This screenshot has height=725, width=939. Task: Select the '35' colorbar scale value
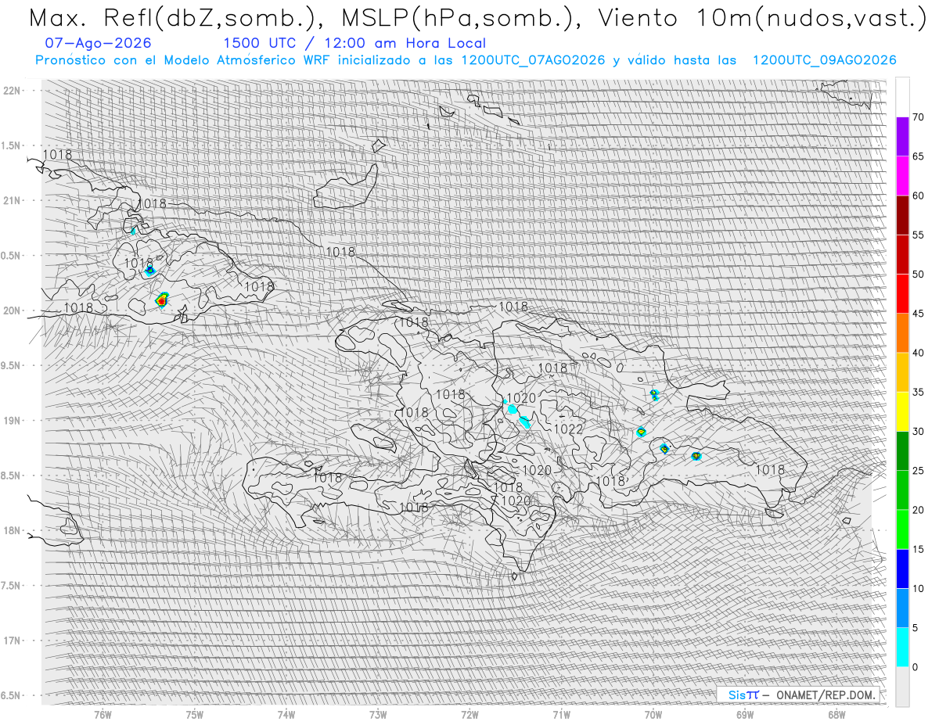coord(918,392)
